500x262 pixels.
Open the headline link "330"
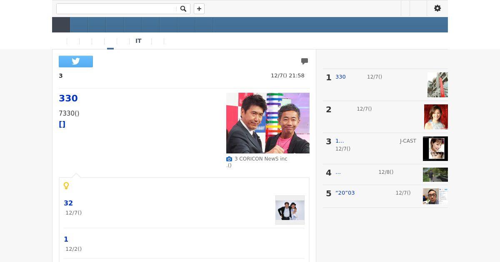[68, 98]
